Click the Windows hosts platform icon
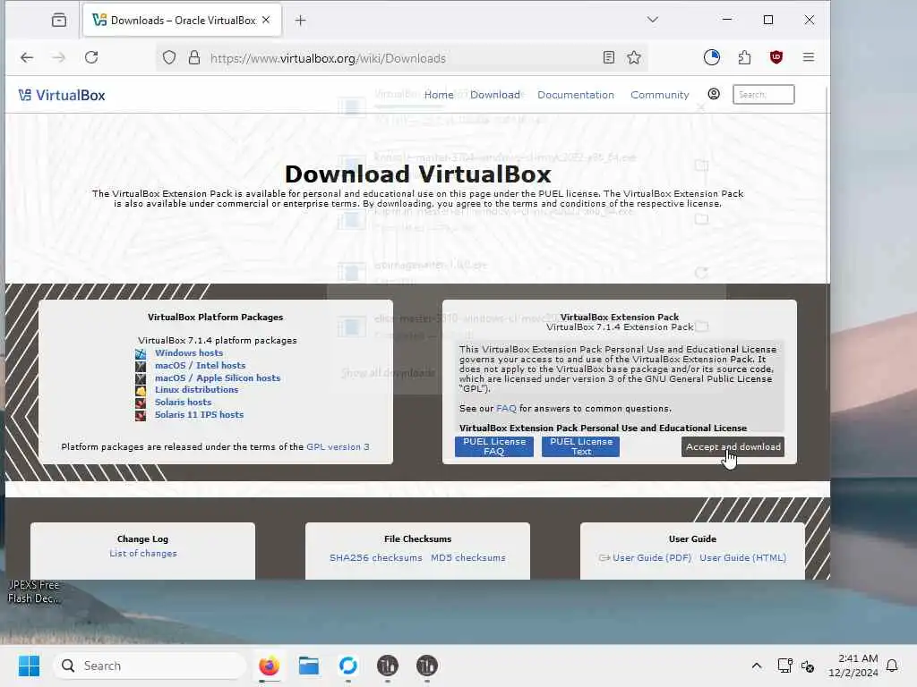Screen dimensions: 917x687 141,353
